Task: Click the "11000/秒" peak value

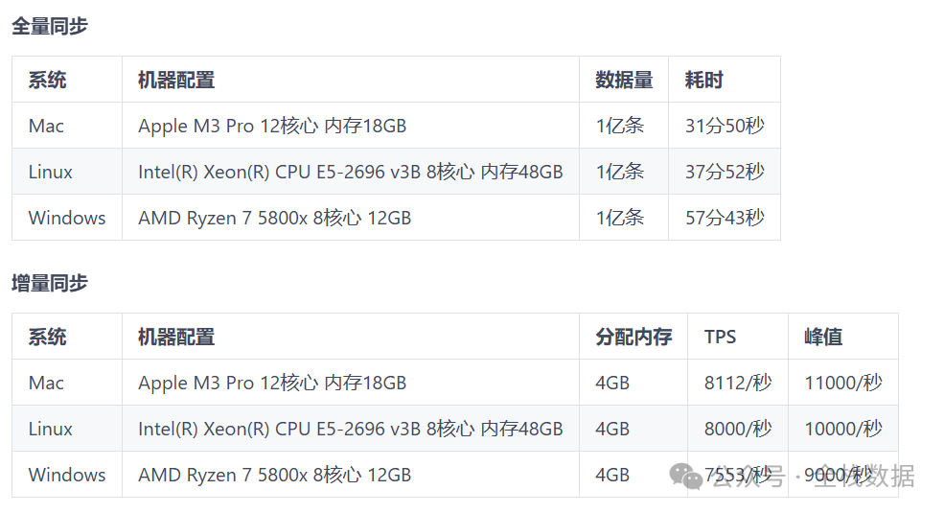Action: [x=842, y=383]
